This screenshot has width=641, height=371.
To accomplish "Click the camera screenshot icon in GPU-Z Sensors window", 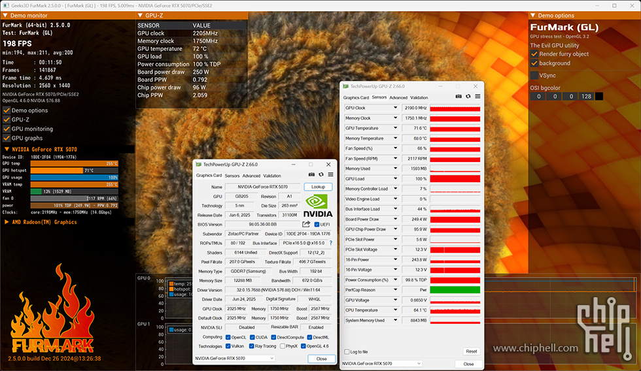I will (x=459, y=97).
